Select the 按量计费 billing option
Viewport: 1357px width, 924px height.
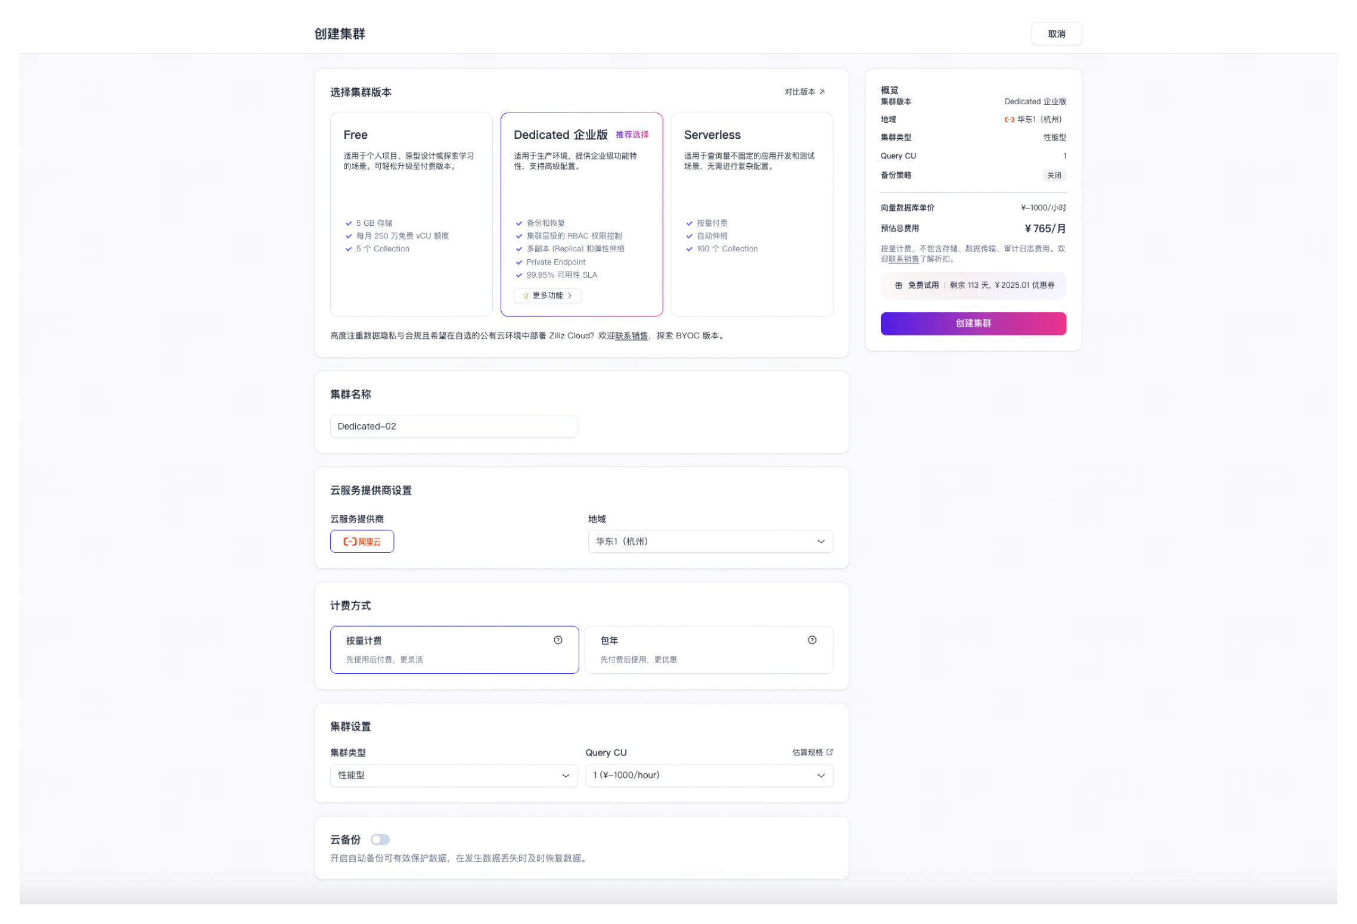pyautogui.click(x=454, y=649)
